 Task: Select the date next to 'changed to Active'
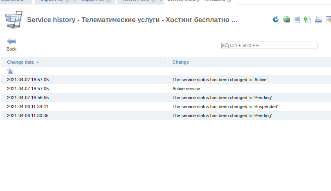coord(28,80)
